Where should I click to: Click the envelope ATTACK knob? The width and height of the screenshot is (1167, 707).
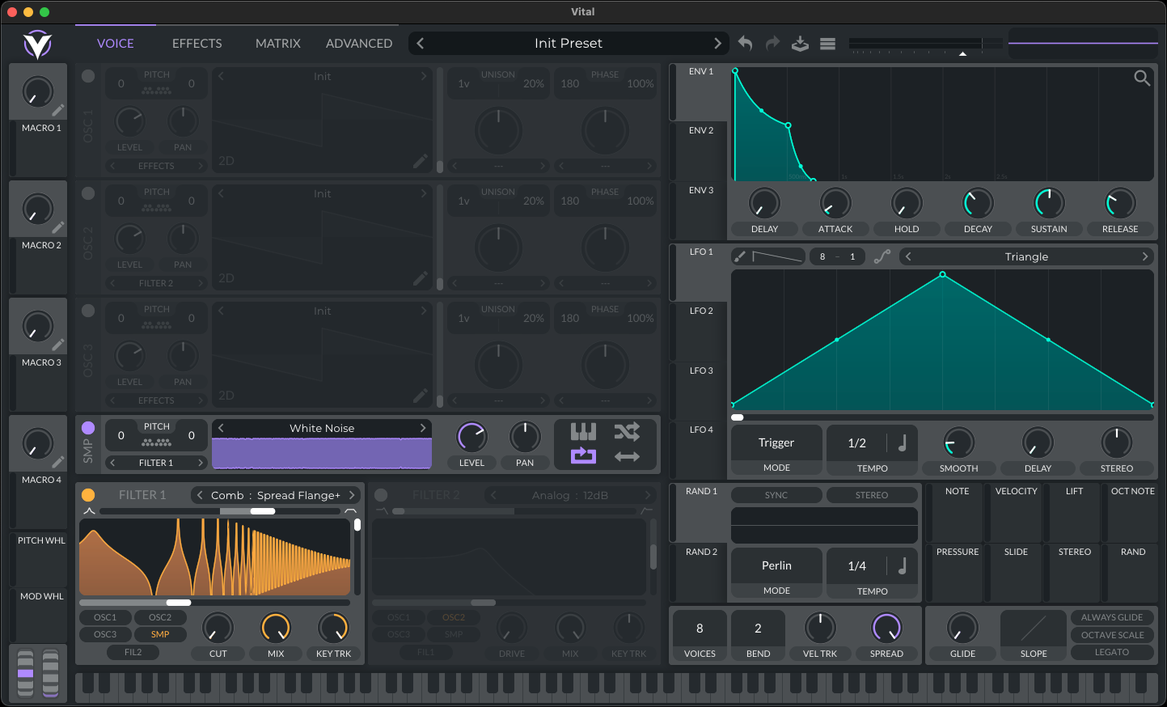(835, 203)
